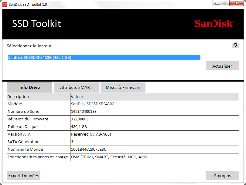Select Fonctionnalités prises en charge label

coord(38,157)
